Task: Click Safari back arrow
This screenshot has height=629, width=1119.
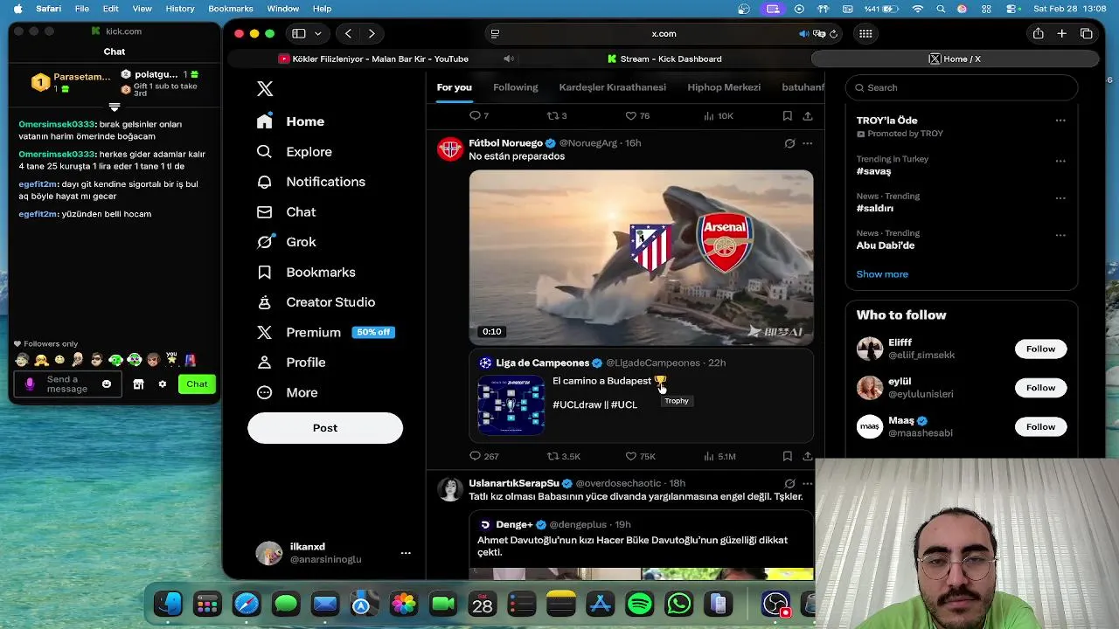Action: tap(348, 34)
